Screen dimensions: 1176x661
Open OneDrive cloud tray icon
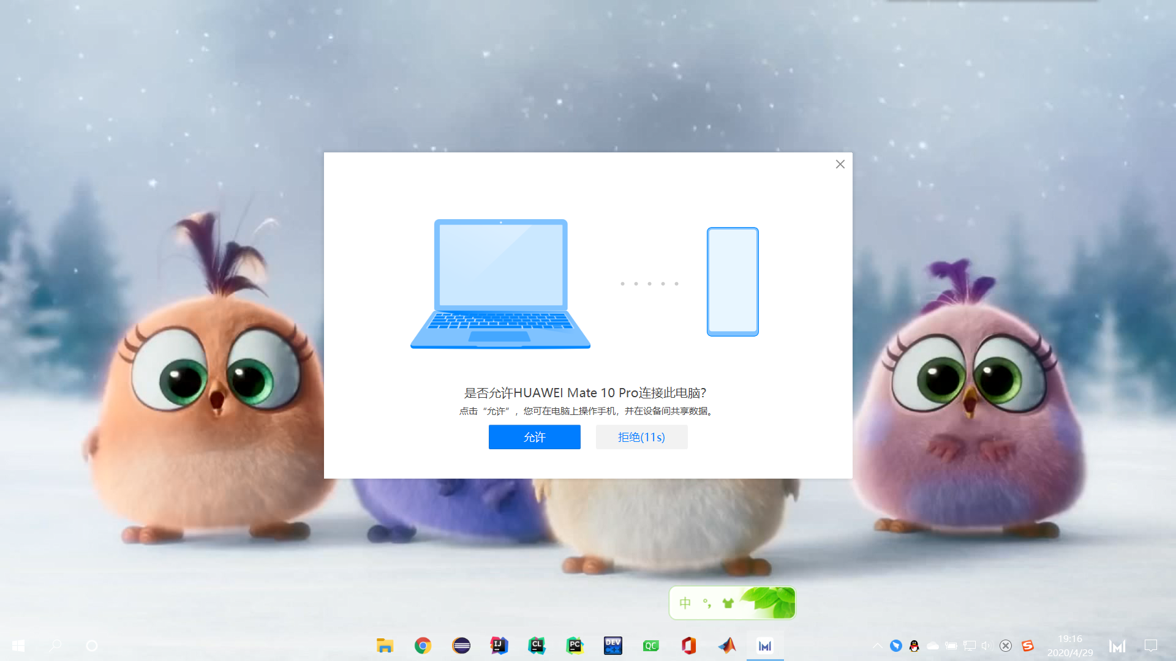(x=933, y=646)
